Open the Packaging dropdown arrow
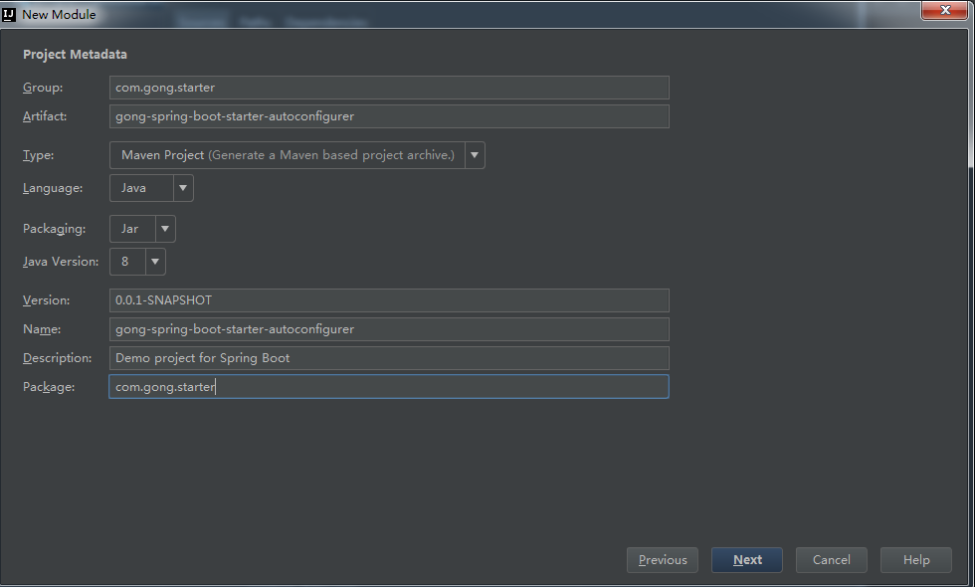The height and width of the screenshot is (587, 975). [165, 229]
